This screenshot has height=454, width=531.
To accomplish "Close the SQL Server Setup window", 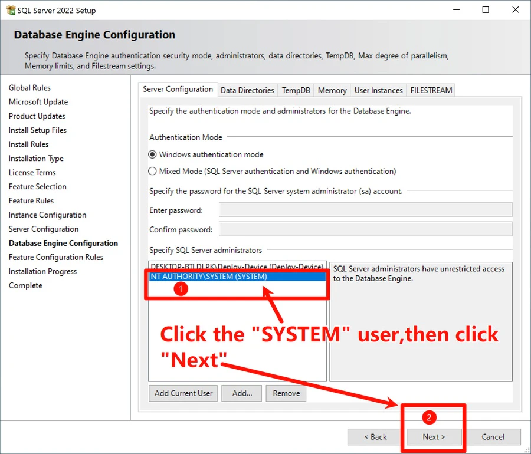I will click(x=516, y=10).
